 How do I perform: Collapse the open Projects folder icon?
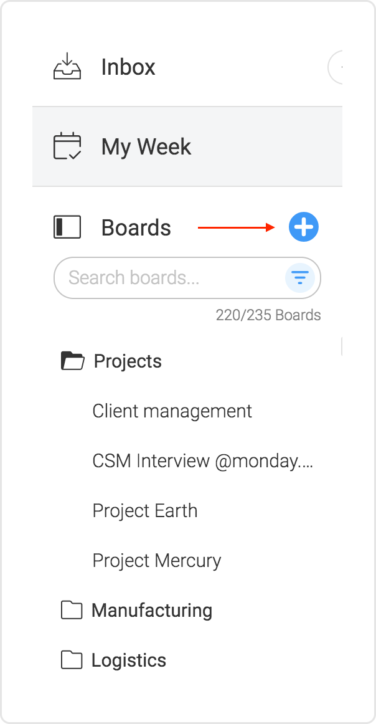point(73,361)
